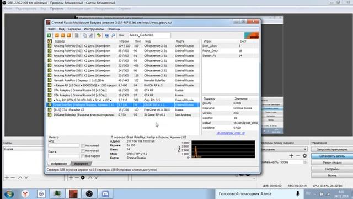
Task: Open OBS 'Настройки' button
Action: point(332,169)
